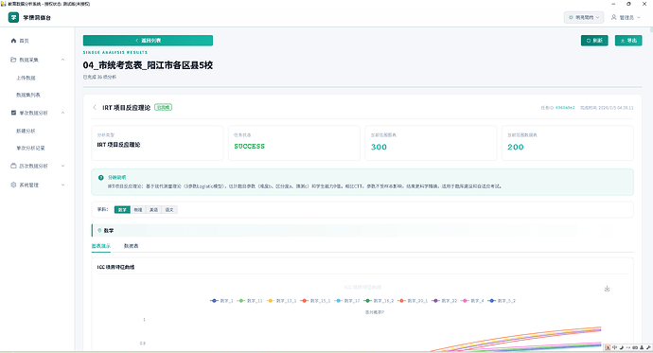Image resolution: width=653 pixels, height=353 pixels.
Task: Click the 04_市统考宽表 page title
Action: click(148, 65)
